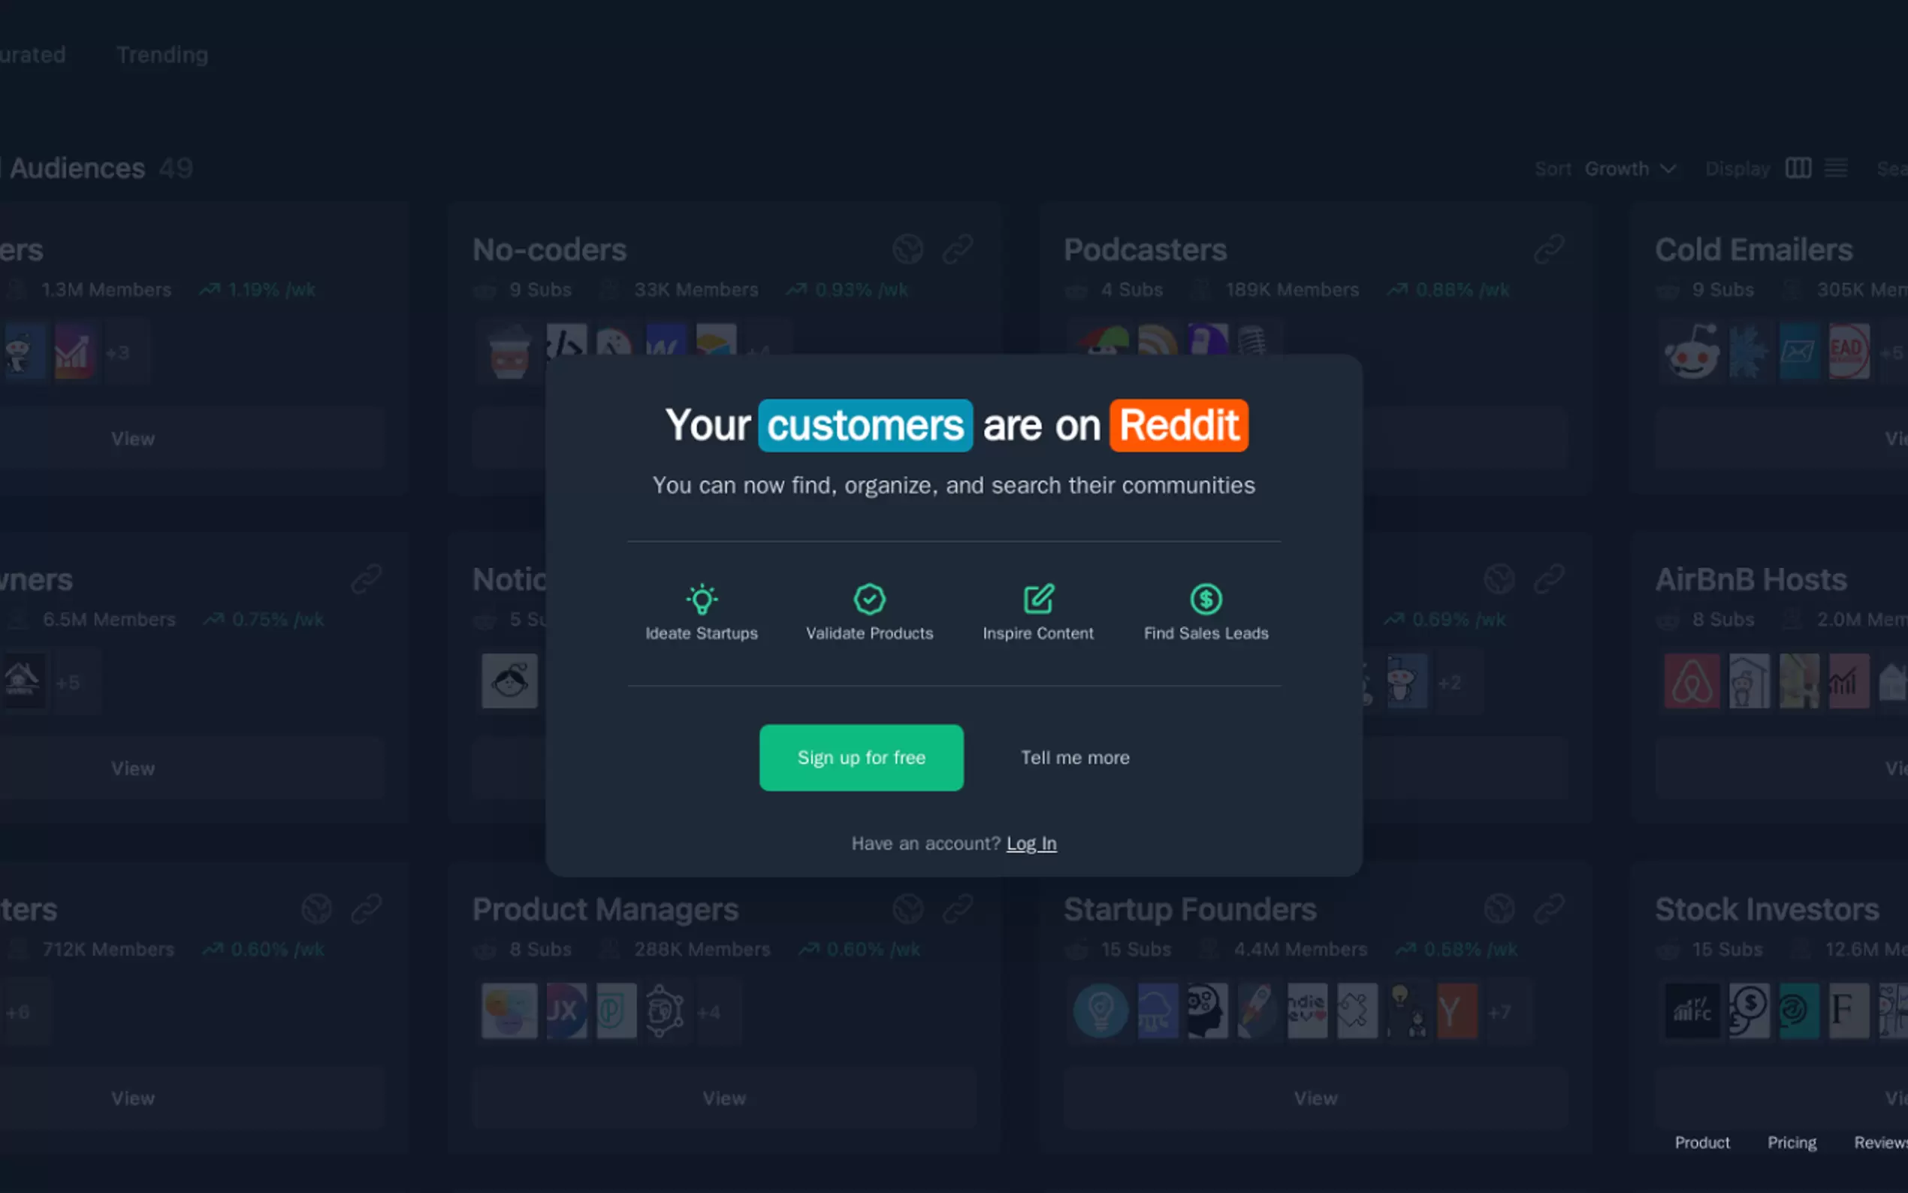Viewport: 1908px width, 1193px height.
Task: Switch Display to list view
Action: [x=1835, y=168]
